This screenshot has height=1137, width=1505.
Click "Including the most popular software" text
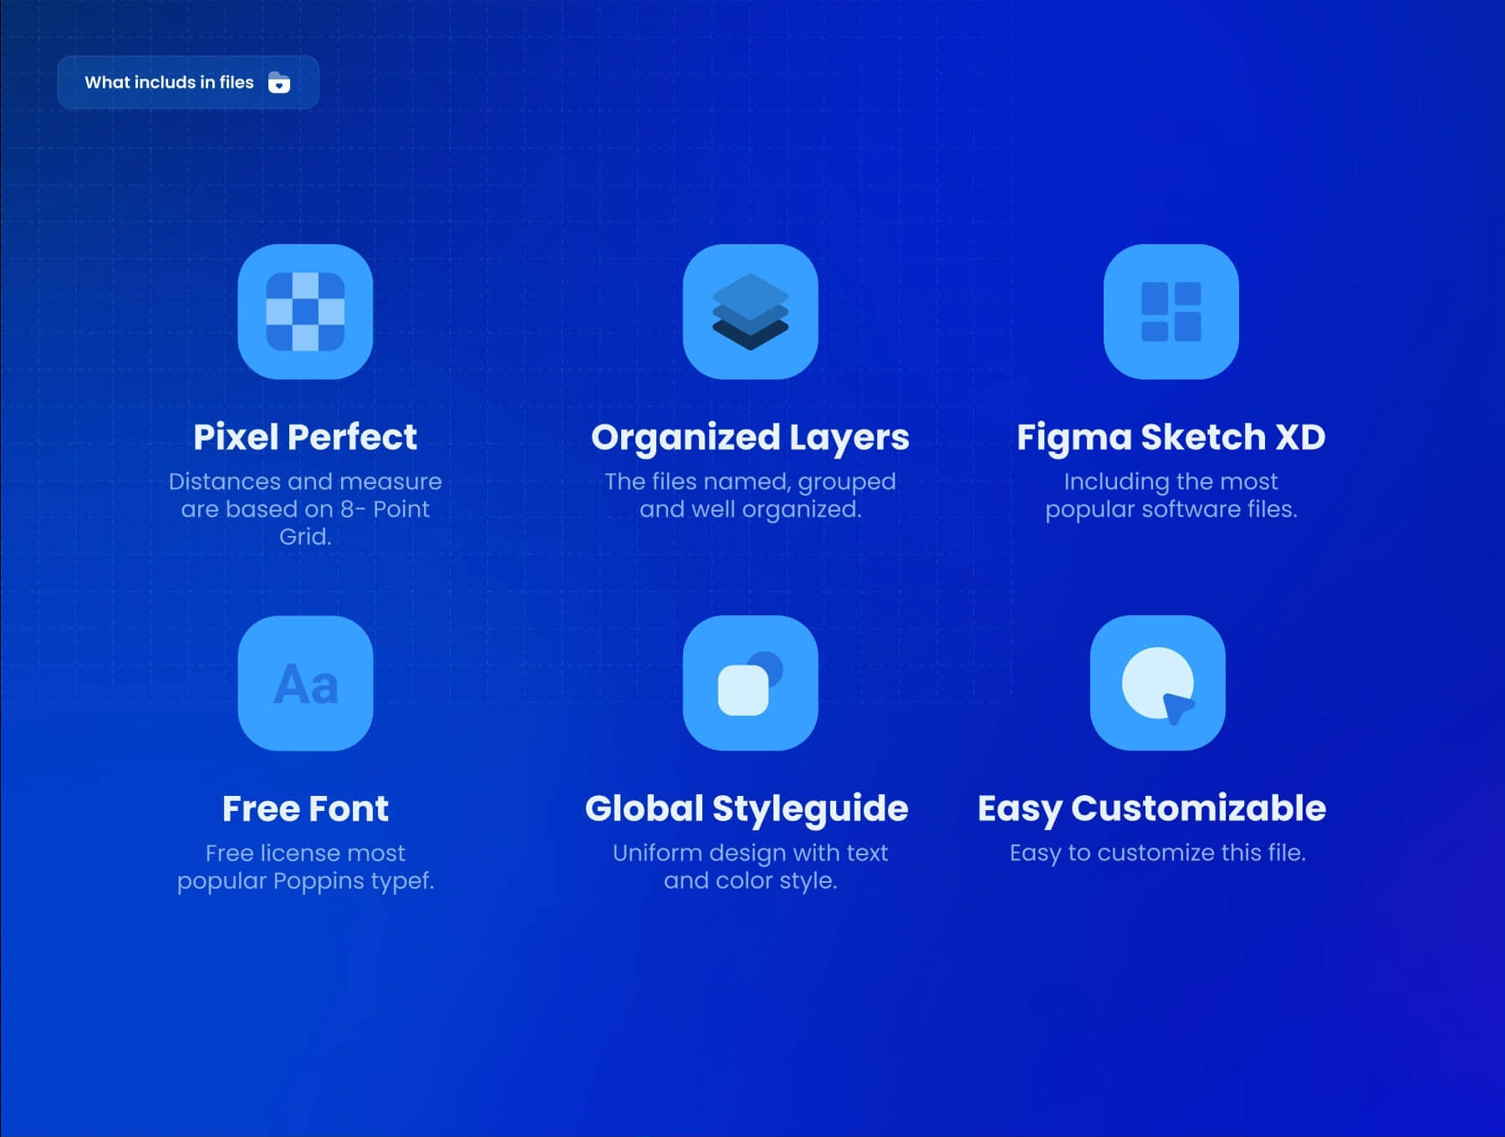click(x=1171, y=495)
